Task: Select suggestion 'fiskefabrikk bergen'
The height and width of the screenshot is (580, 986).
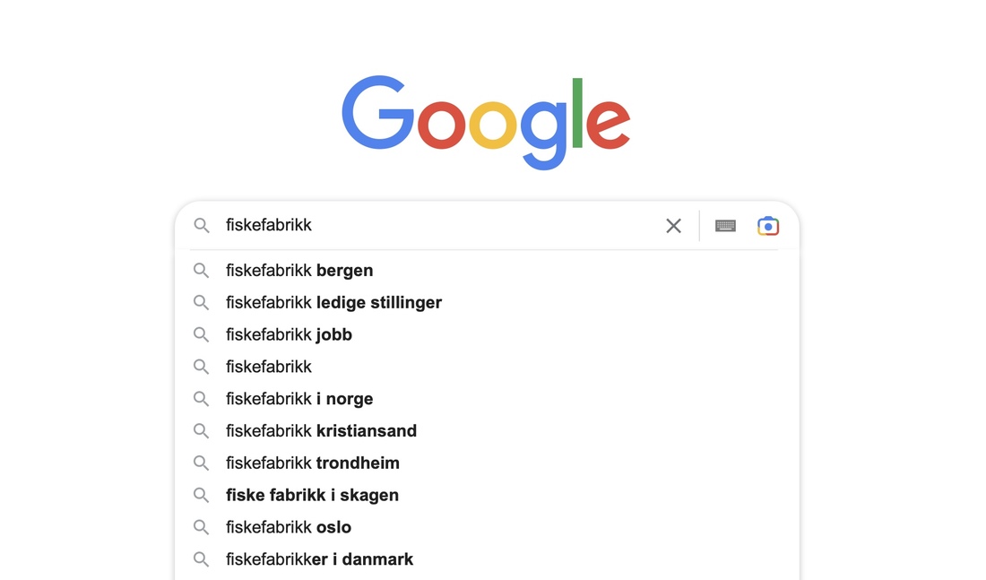Action: tap(299, 271)
